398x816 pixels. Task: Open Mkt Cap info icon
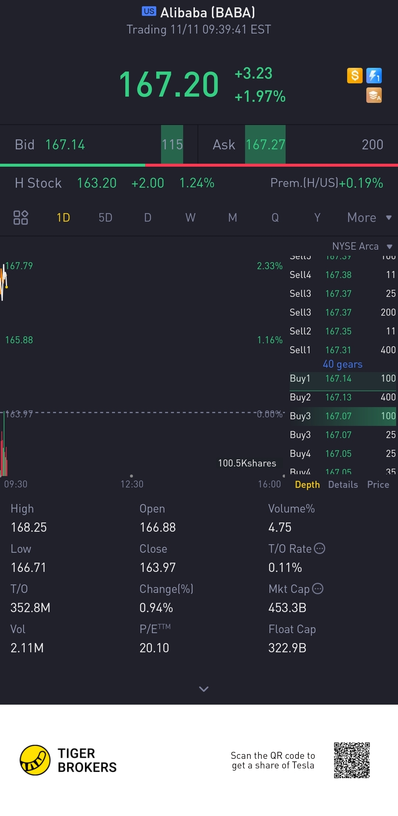[x=318, y=588]
